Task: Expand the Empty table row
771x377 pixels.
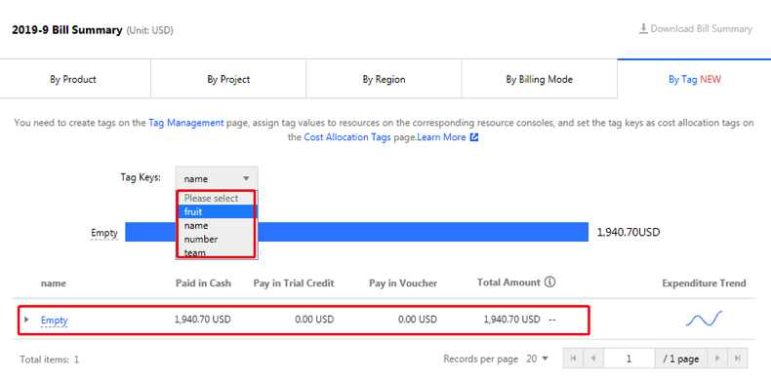Action: tap(26, 320)
